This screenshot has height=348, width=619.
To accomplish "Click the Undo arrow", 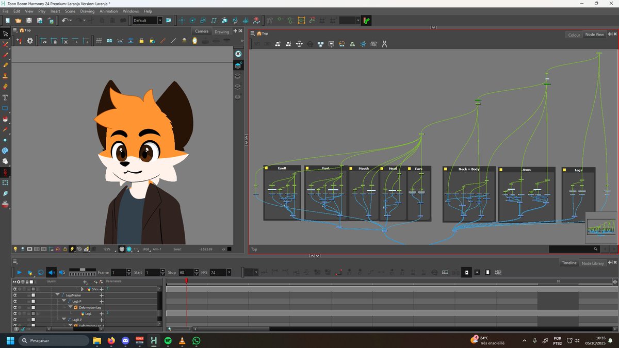I will 64,20.
